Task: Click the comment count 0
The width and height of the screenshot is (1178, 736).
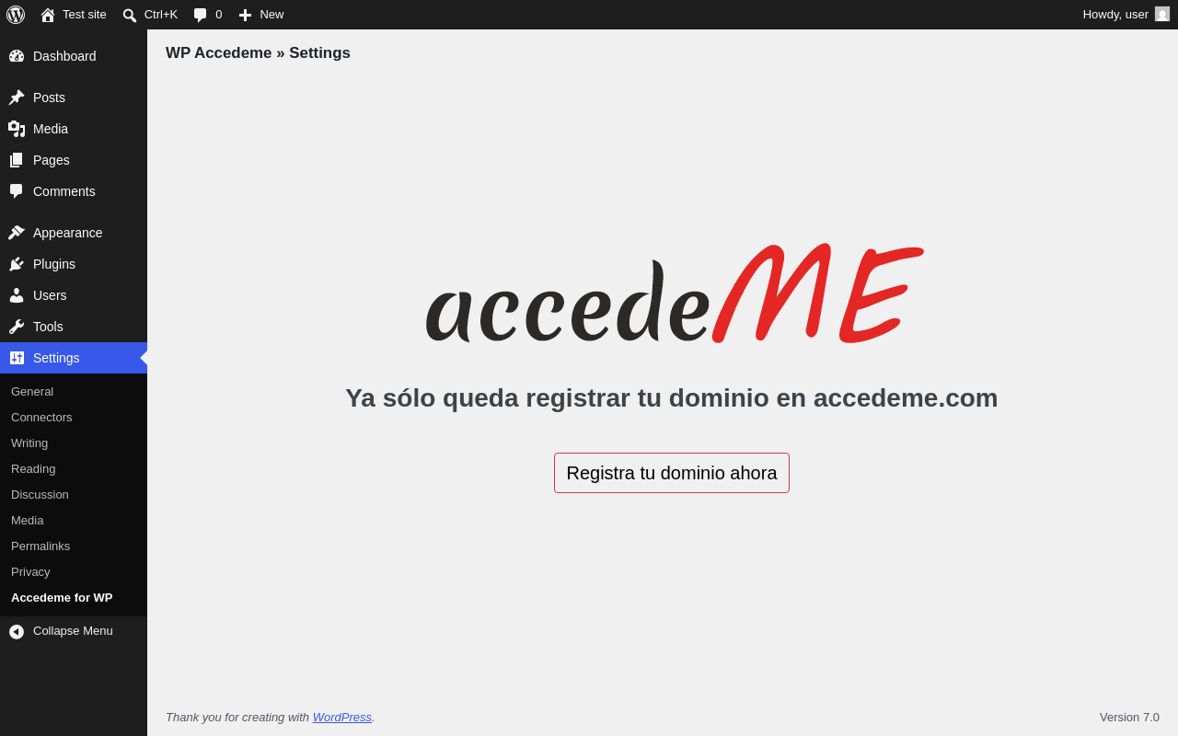Action: click(219, 15)
